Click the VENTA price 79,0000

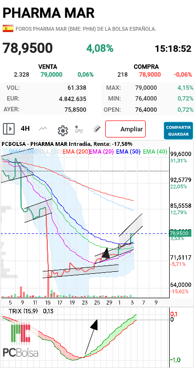coord(51,75)
